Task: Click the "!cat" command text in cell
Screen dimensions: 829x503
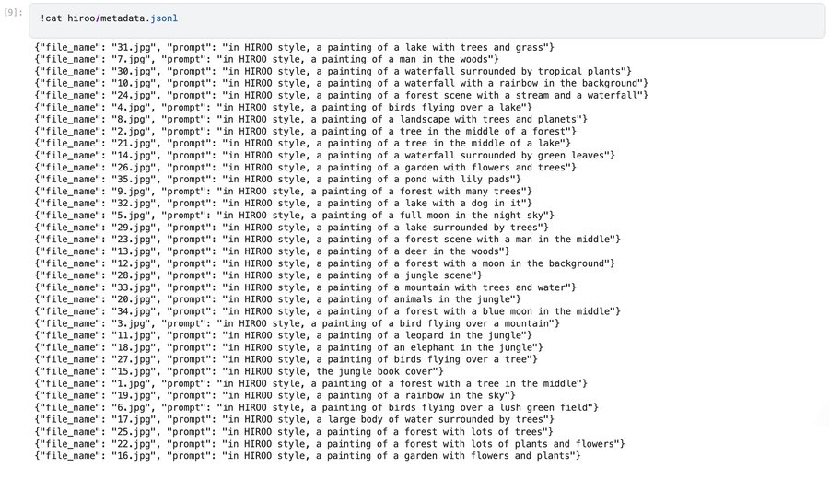Action: coord(53,19)
